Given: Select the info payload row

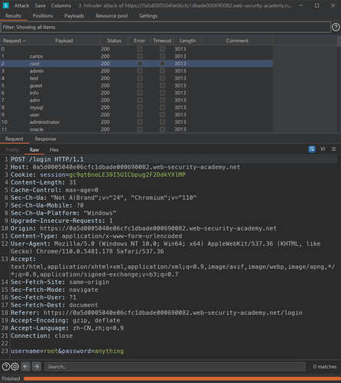Looking at the screenshot, I should [x=137, y=93].
